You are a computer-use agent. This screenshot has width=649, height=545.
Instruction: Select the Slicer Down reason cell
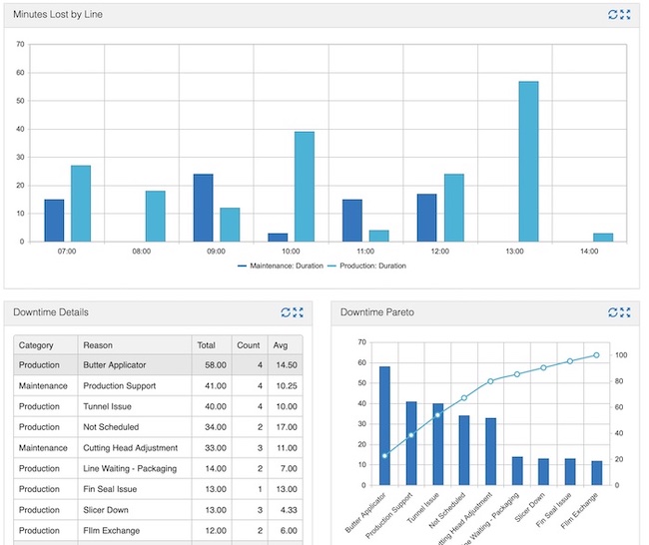(135, 510)
